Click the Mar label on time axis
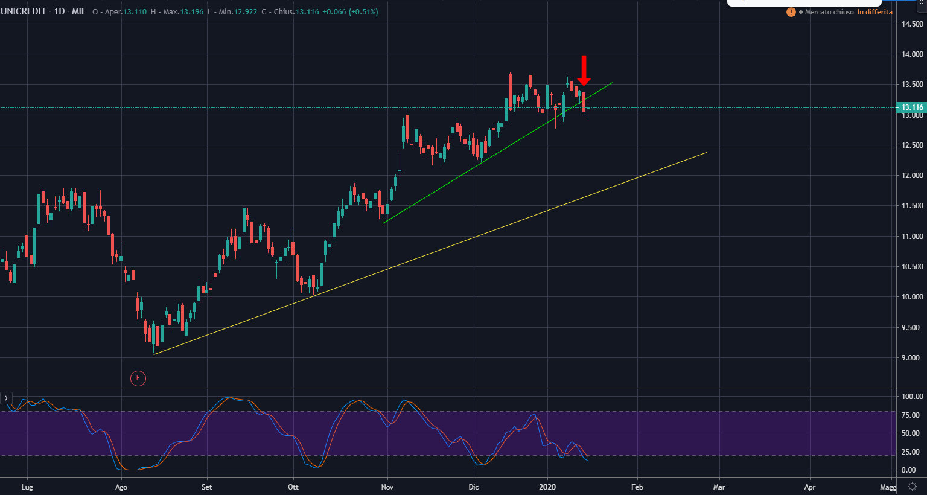Viewport: 927px width, 495px height. (x=719, y=487)
